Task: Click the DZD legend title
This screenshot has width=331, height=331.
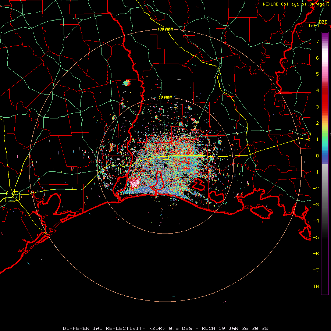Action: (323, 22)
